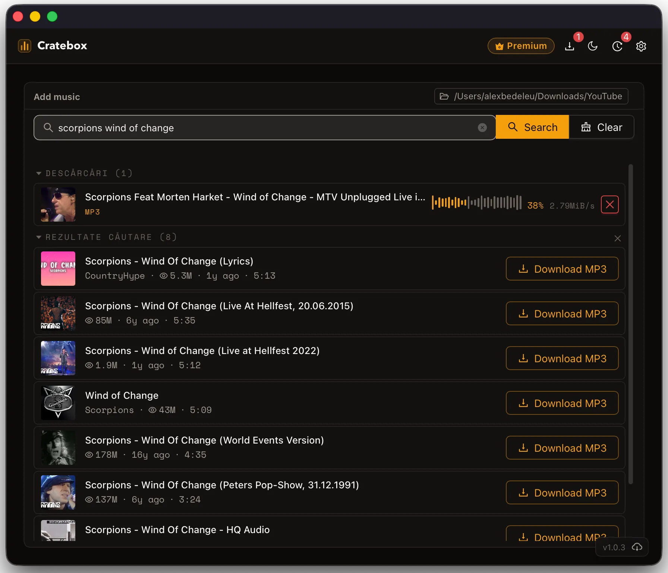Cancel the MTV Unplugged download with red X
This screenshot has width=668, height=573.
[610, 204]
